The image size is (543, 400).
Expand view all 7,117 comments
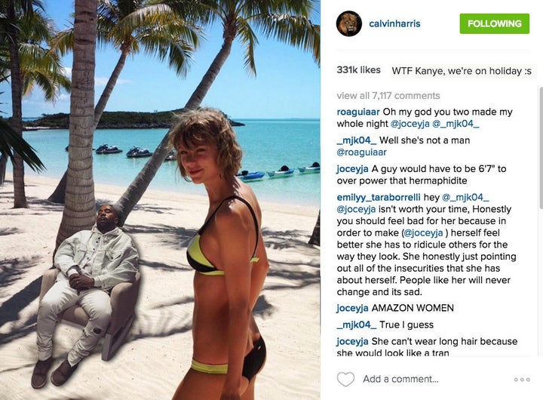tap(388, 95)
